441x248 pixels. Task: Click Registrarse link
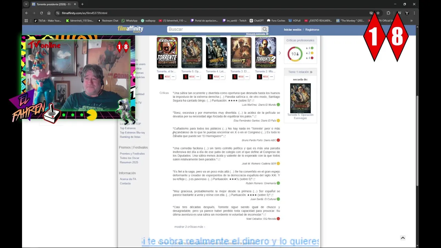312,30
